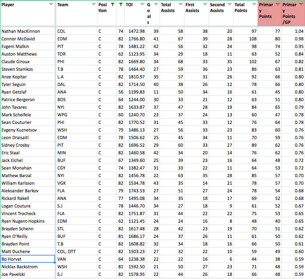Select the Nathan MacKinnon cell
The height and width of the screenshot is (279, 305).
28,31
